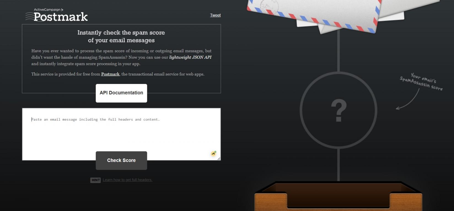This screenshot has height=211, width=454.
Task: Click the 'Your email's SpamAssassin score' note
Action: (x=421, y=82)
